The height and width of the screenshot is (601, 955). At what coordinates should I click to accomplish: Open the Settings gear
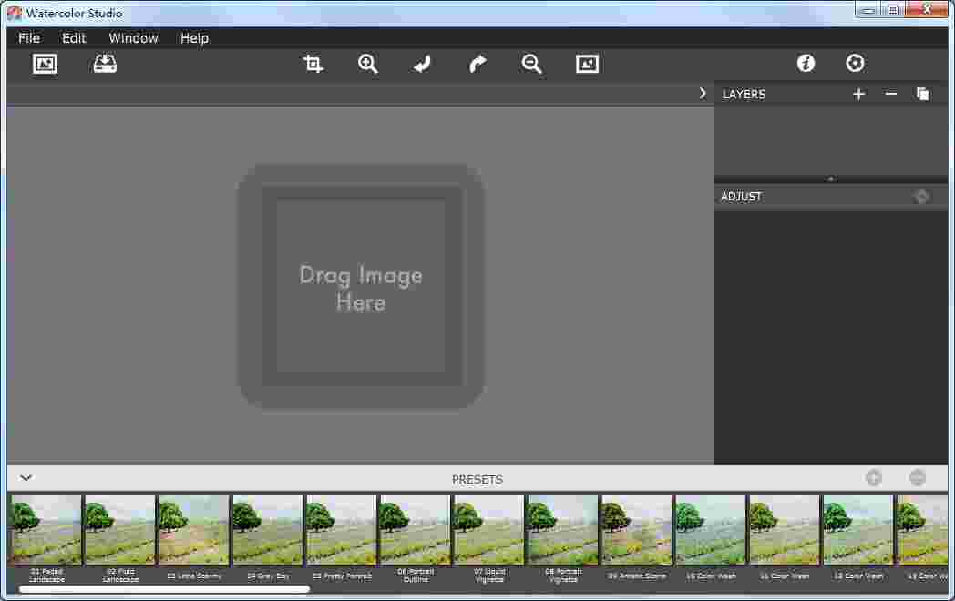(x=855, y=63)
